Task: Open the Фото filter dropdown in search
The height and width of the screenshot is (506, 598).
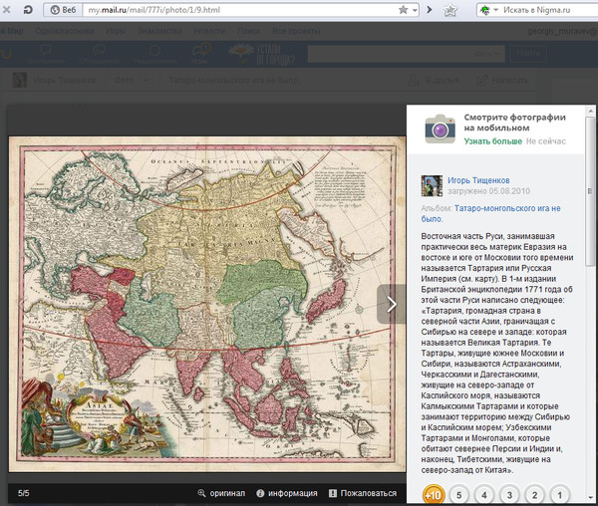Action: click(x=487, y=54)
